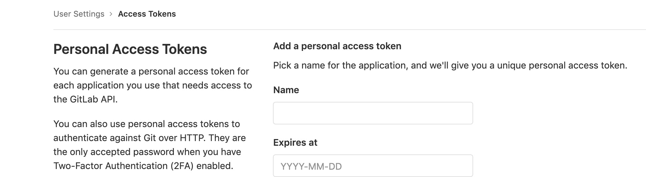Click the Expires at label
Image resolution: width=646 pixels, height=177 pixels.
click(295, 142)
